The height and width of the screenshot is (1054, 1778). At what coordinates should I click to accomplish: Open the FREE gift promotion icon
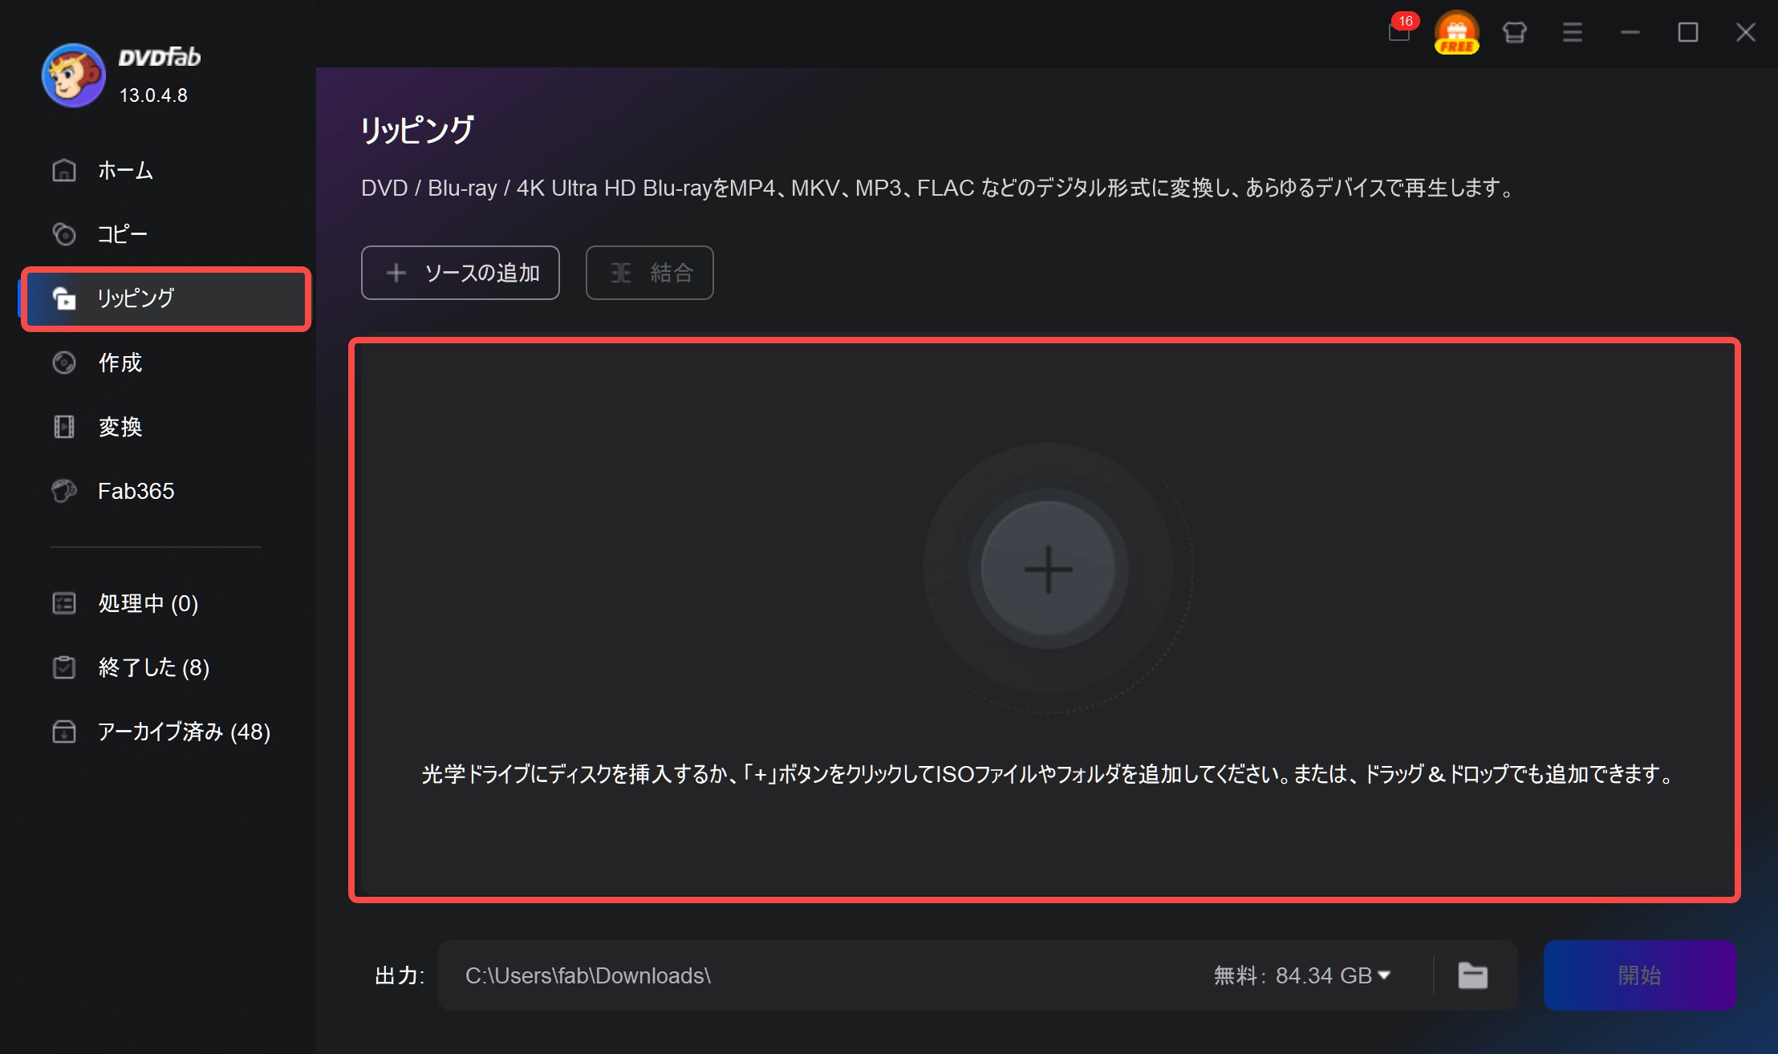pos(1456,32)
